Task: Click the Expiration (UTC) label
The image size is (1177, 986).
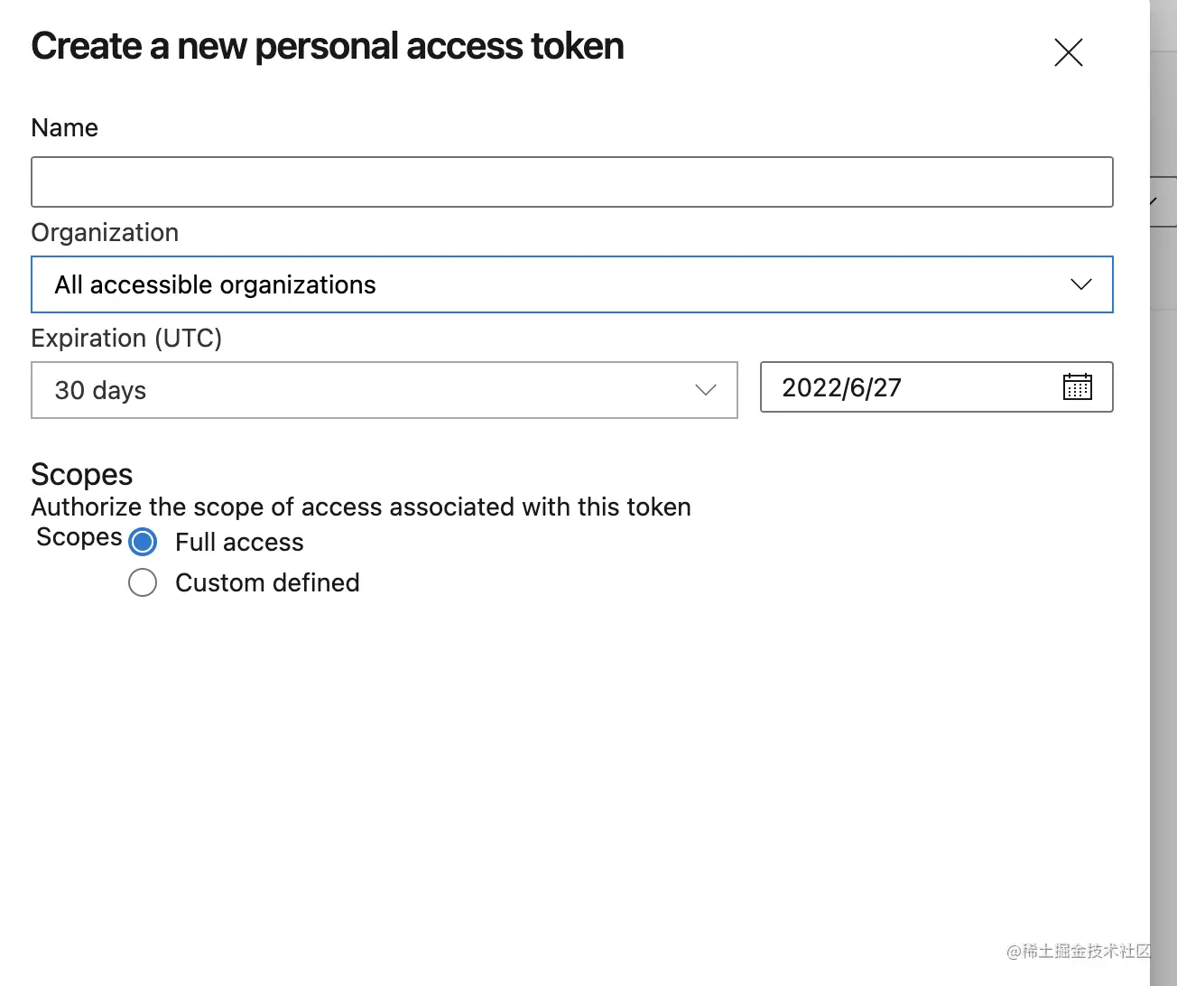Action: 126,338
